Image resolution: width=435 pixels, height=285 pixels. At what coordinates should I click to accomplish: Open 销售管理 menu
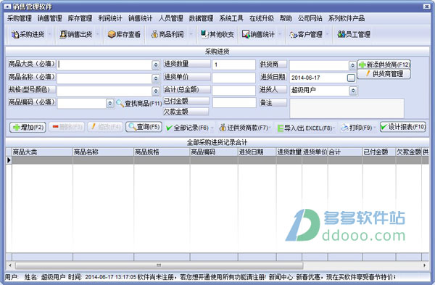(x=49, y=18)
